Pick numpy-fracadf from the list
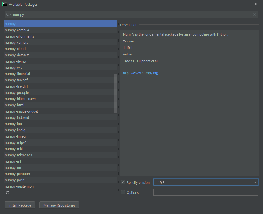Image resolution: width=263 pixels, height=214 pixels. (60, 80)
